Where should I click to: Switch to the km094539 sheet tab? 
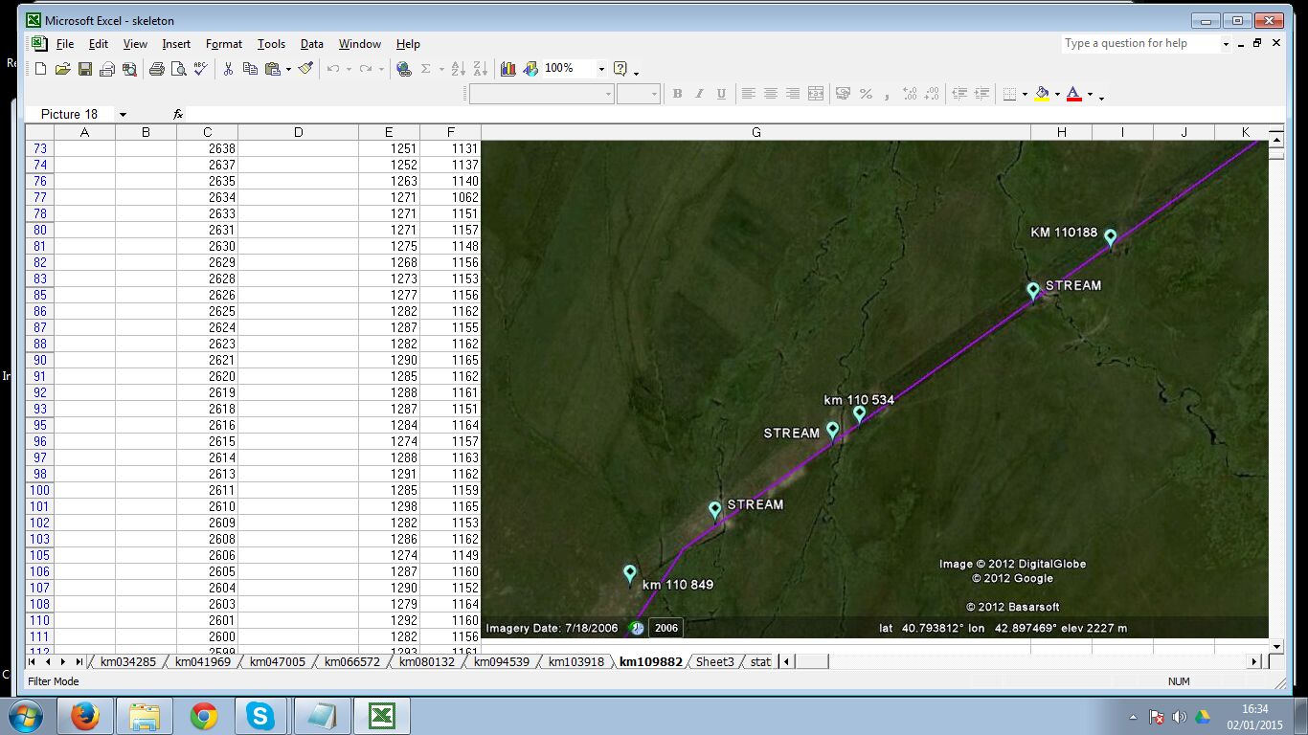pos(501,661)
